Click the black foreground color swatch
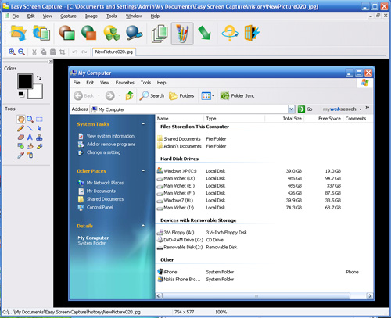 (24, 80)
